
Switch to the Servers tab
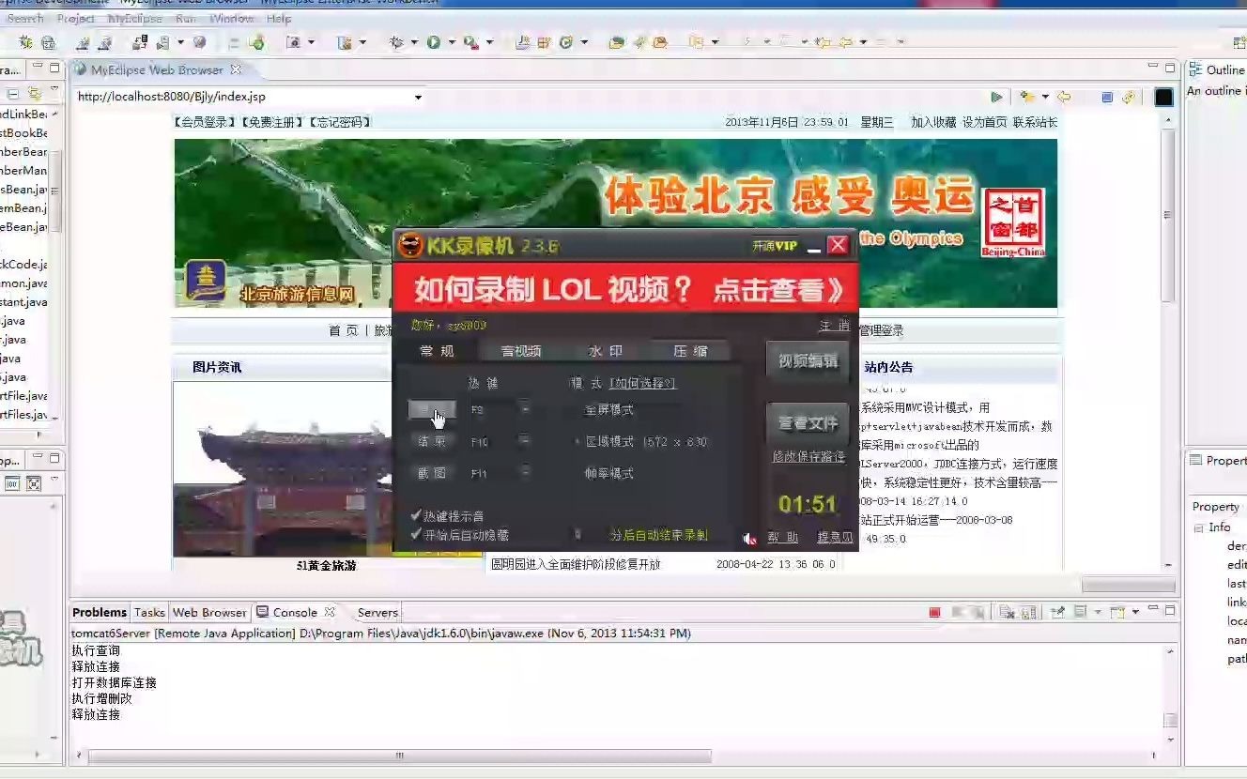[x=377, y=612]
